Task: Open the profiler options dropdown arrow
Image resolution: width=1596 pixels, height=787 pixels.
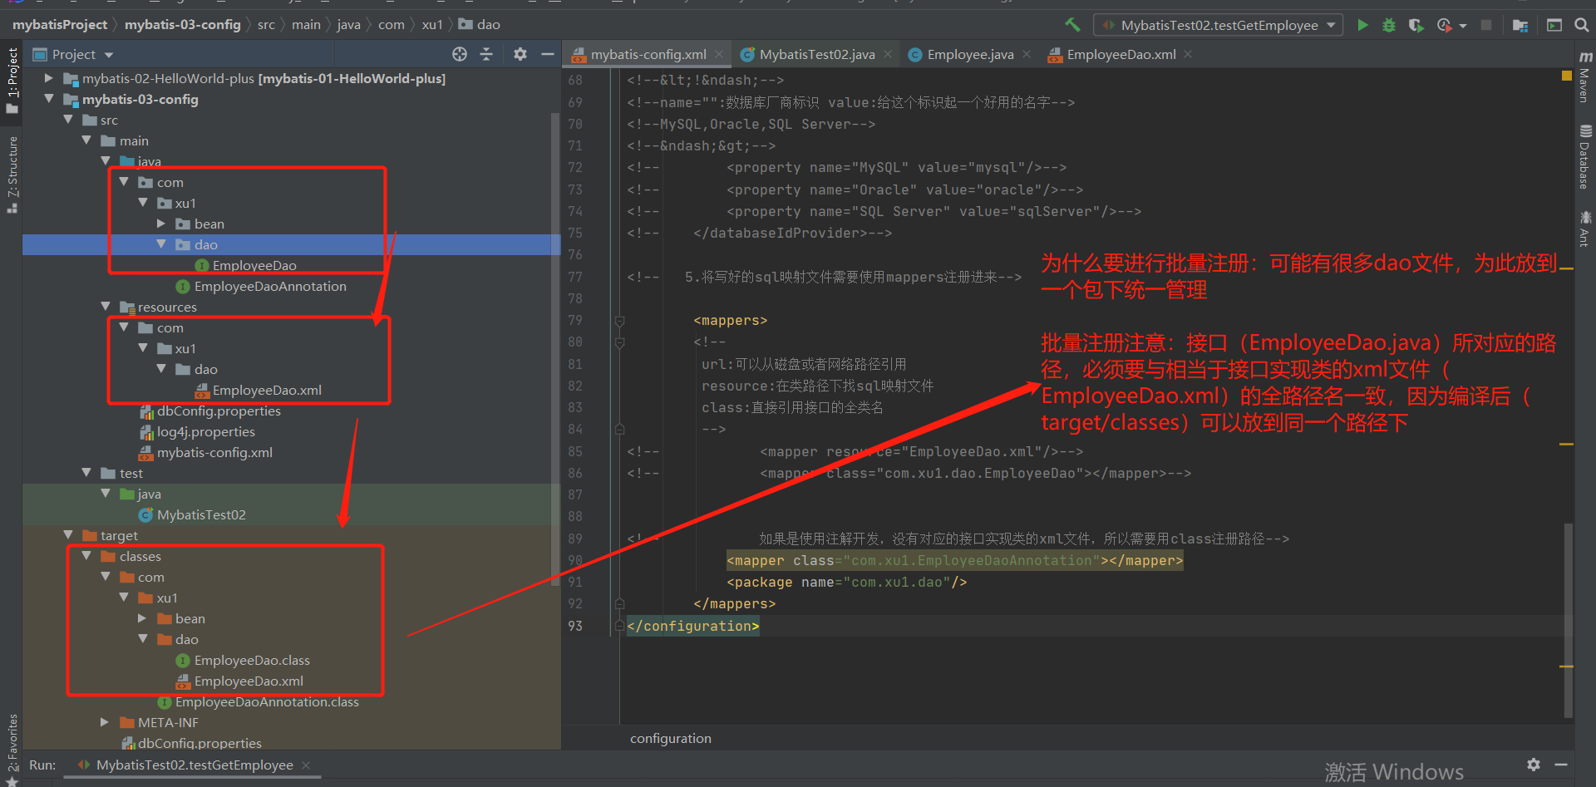Action: click(x=1462, y=26)
